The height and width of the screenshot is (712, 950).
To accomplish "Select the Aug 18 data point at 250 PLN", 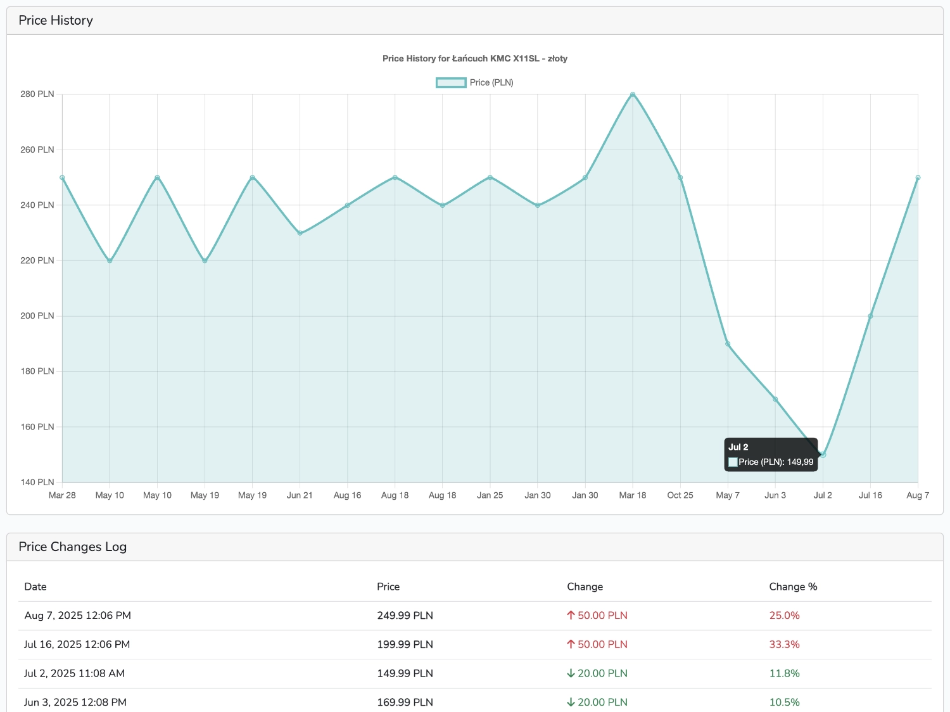I will 395,177.
